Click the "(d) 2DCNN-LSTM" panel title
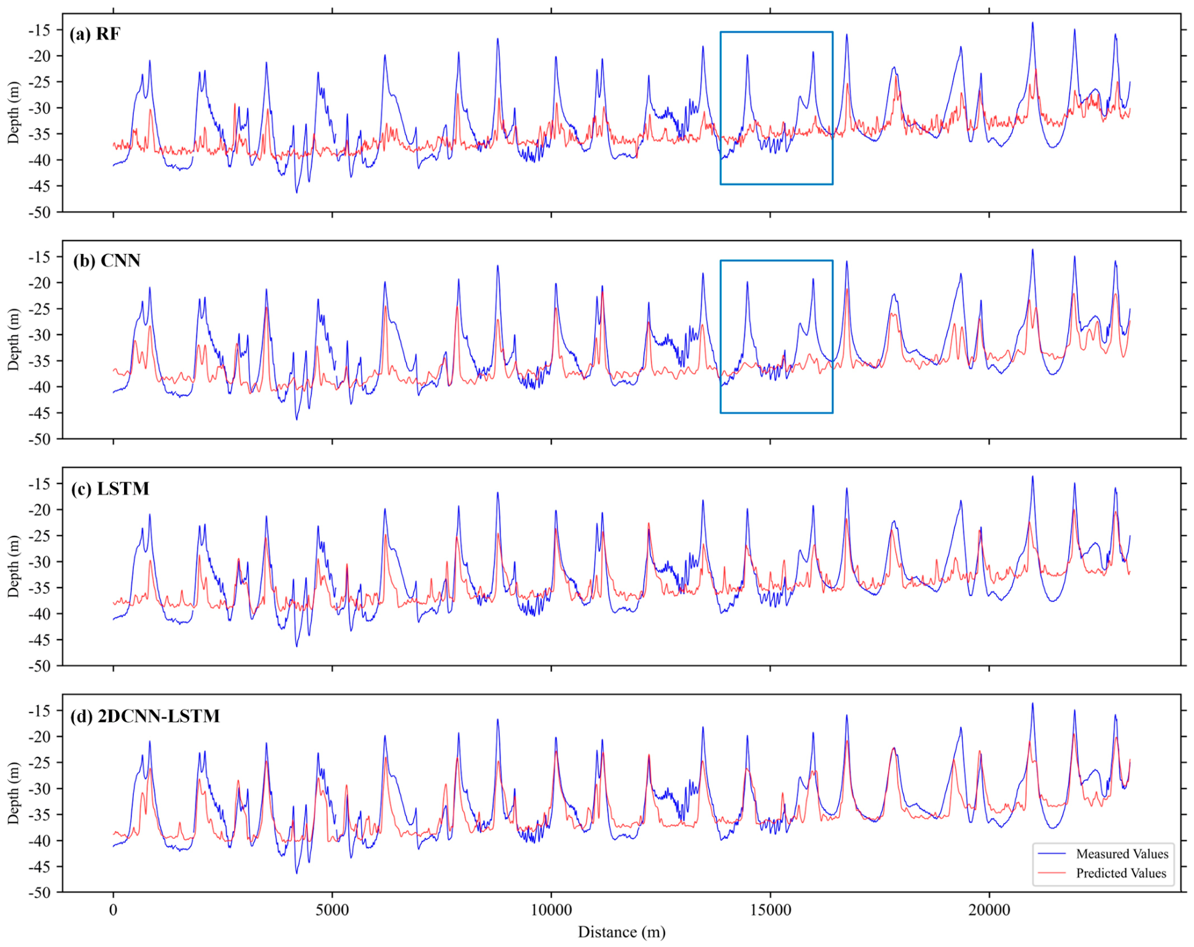1194x947 pixels. point(145,716)
